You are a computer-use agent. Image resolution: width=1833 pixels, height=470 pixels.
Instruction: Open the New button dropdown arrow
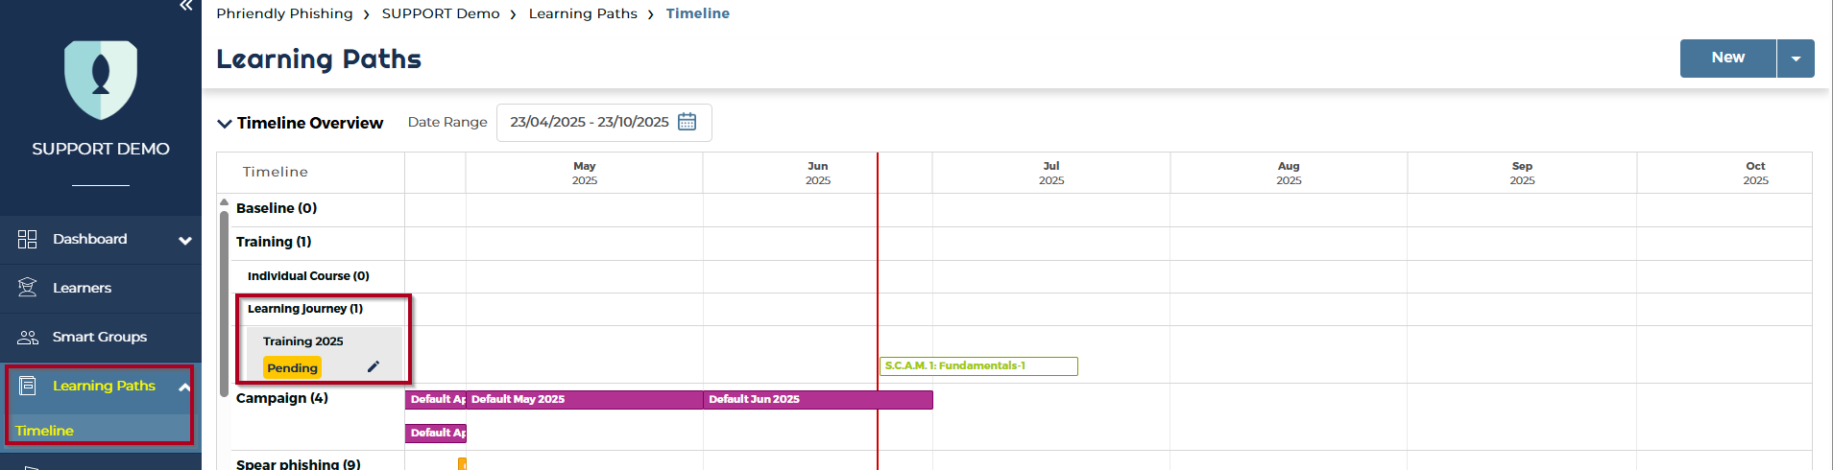pyautogui.click(x=1796, y=59)
